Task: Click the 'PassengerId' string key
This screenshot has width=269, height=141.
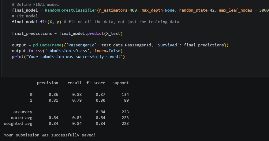Action: pyautogui.click(x=81, y=45)
